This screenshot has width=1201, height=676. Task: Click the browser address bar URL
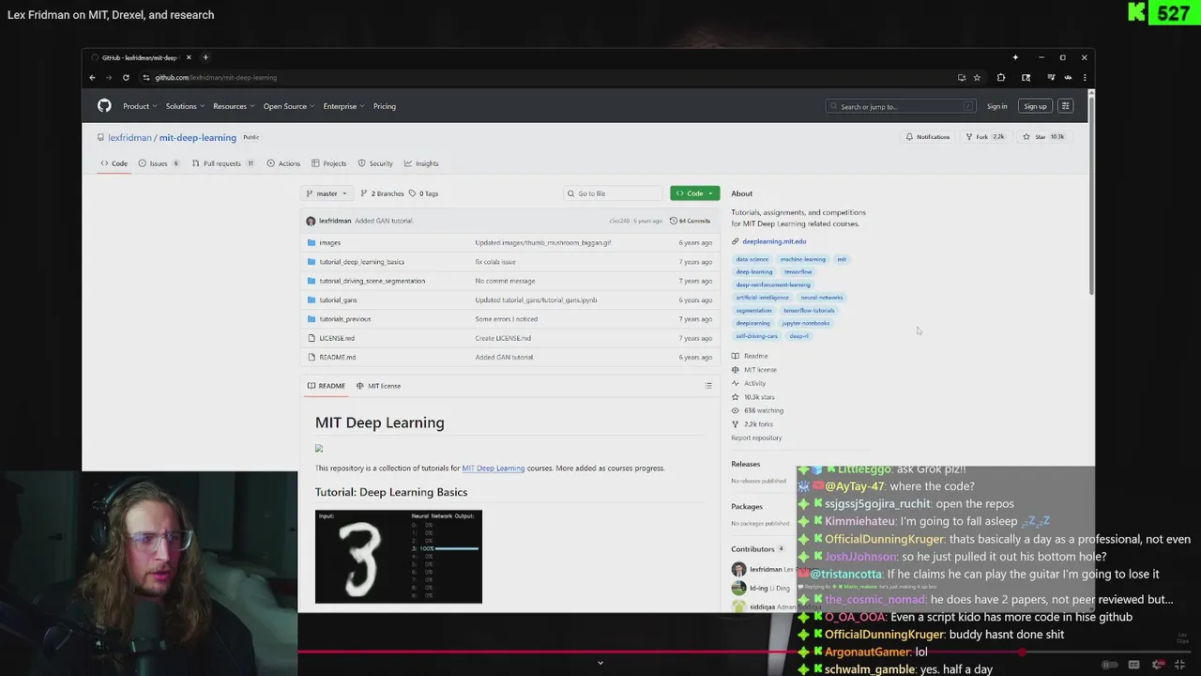point(216,78)
